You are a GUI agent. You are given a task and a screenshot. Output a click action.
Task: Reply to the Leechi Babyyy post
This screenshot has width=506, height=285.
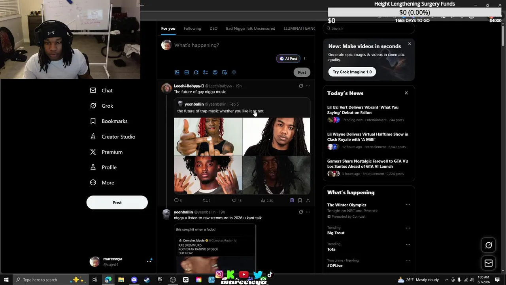click(178, 201)
